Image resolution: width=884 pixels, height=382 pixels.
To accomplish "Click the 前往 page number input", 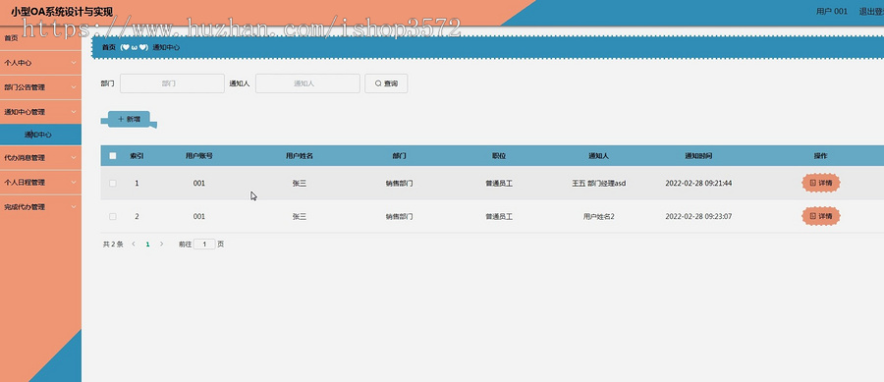I will (x=204, y=244).
